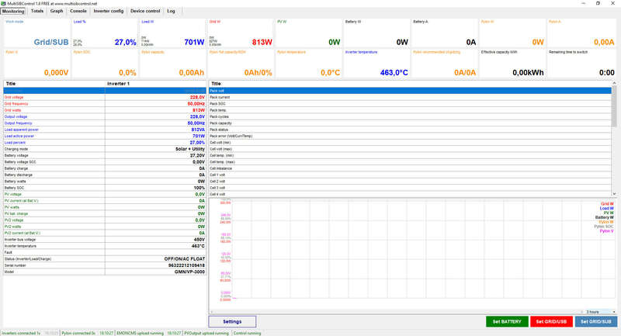Viewport: 621px width, 336px height.
Task: Click the Battery W graph legend entry
Action: point(605,217)
